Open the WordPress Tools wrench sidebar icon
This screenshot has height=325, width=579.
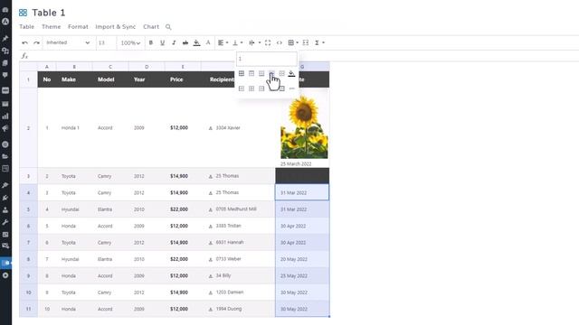pyautogui.click(x=5, y=222)
